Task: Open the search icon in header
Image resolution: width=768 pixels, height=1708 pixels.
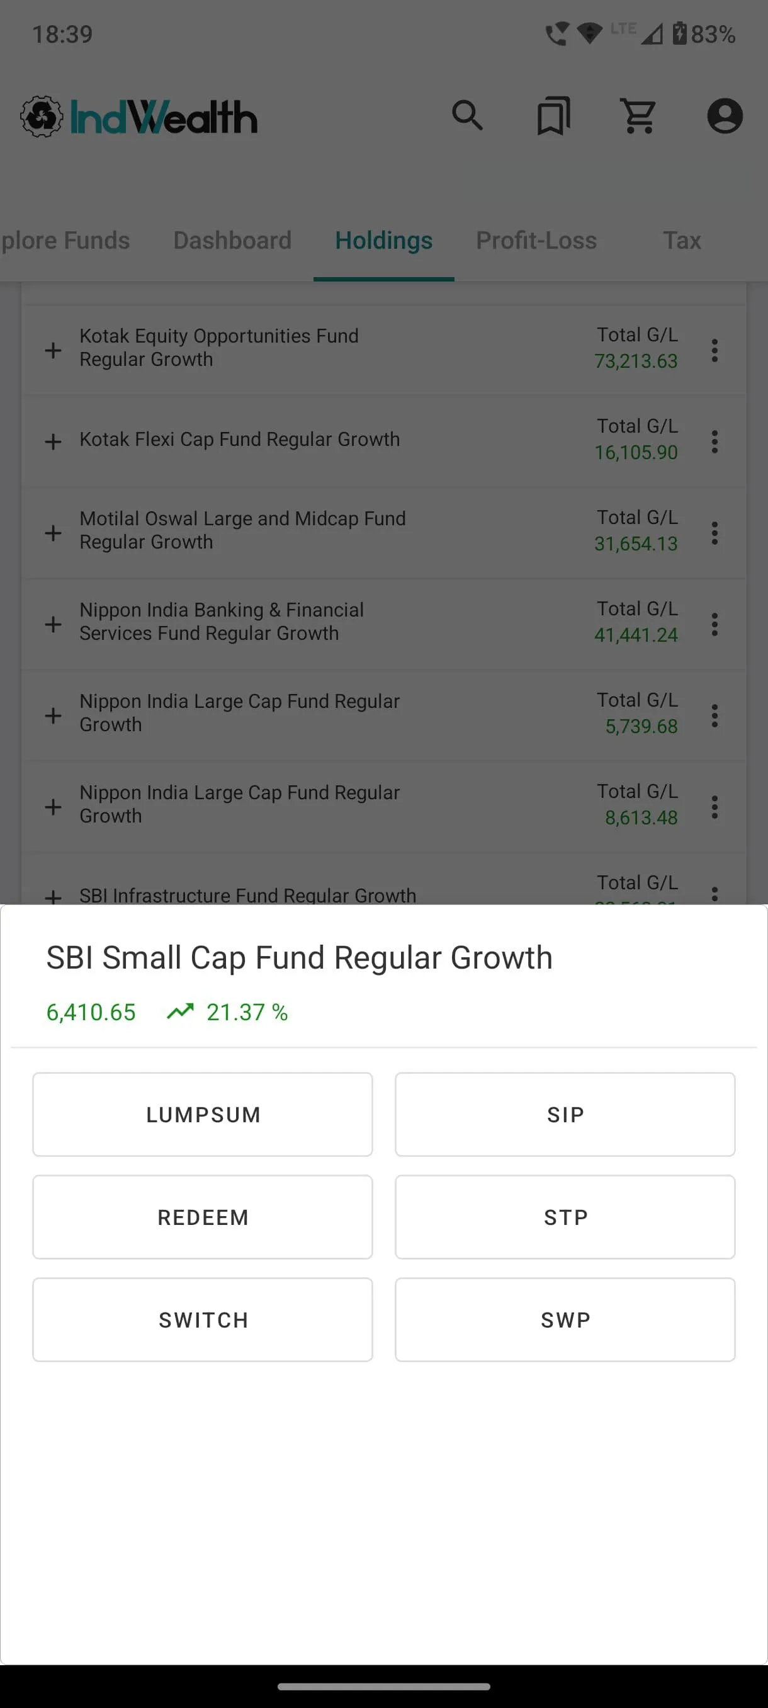Action: click(x=467, y=116)
